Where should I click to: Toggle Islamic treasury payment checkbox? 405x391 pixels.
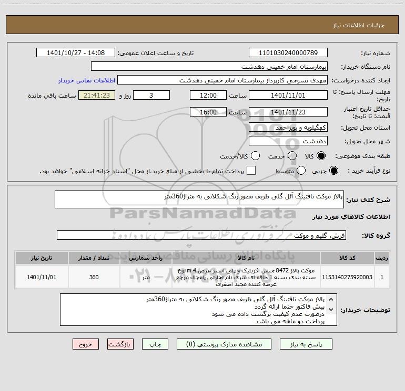(251, 171)
